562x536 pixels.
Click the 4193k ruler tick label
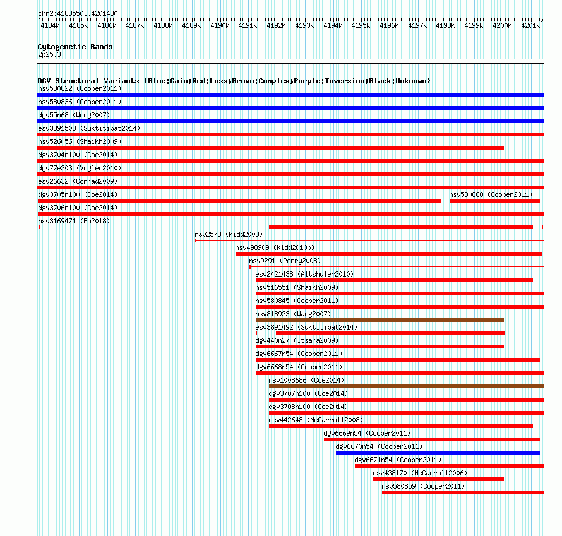point(304,25)
